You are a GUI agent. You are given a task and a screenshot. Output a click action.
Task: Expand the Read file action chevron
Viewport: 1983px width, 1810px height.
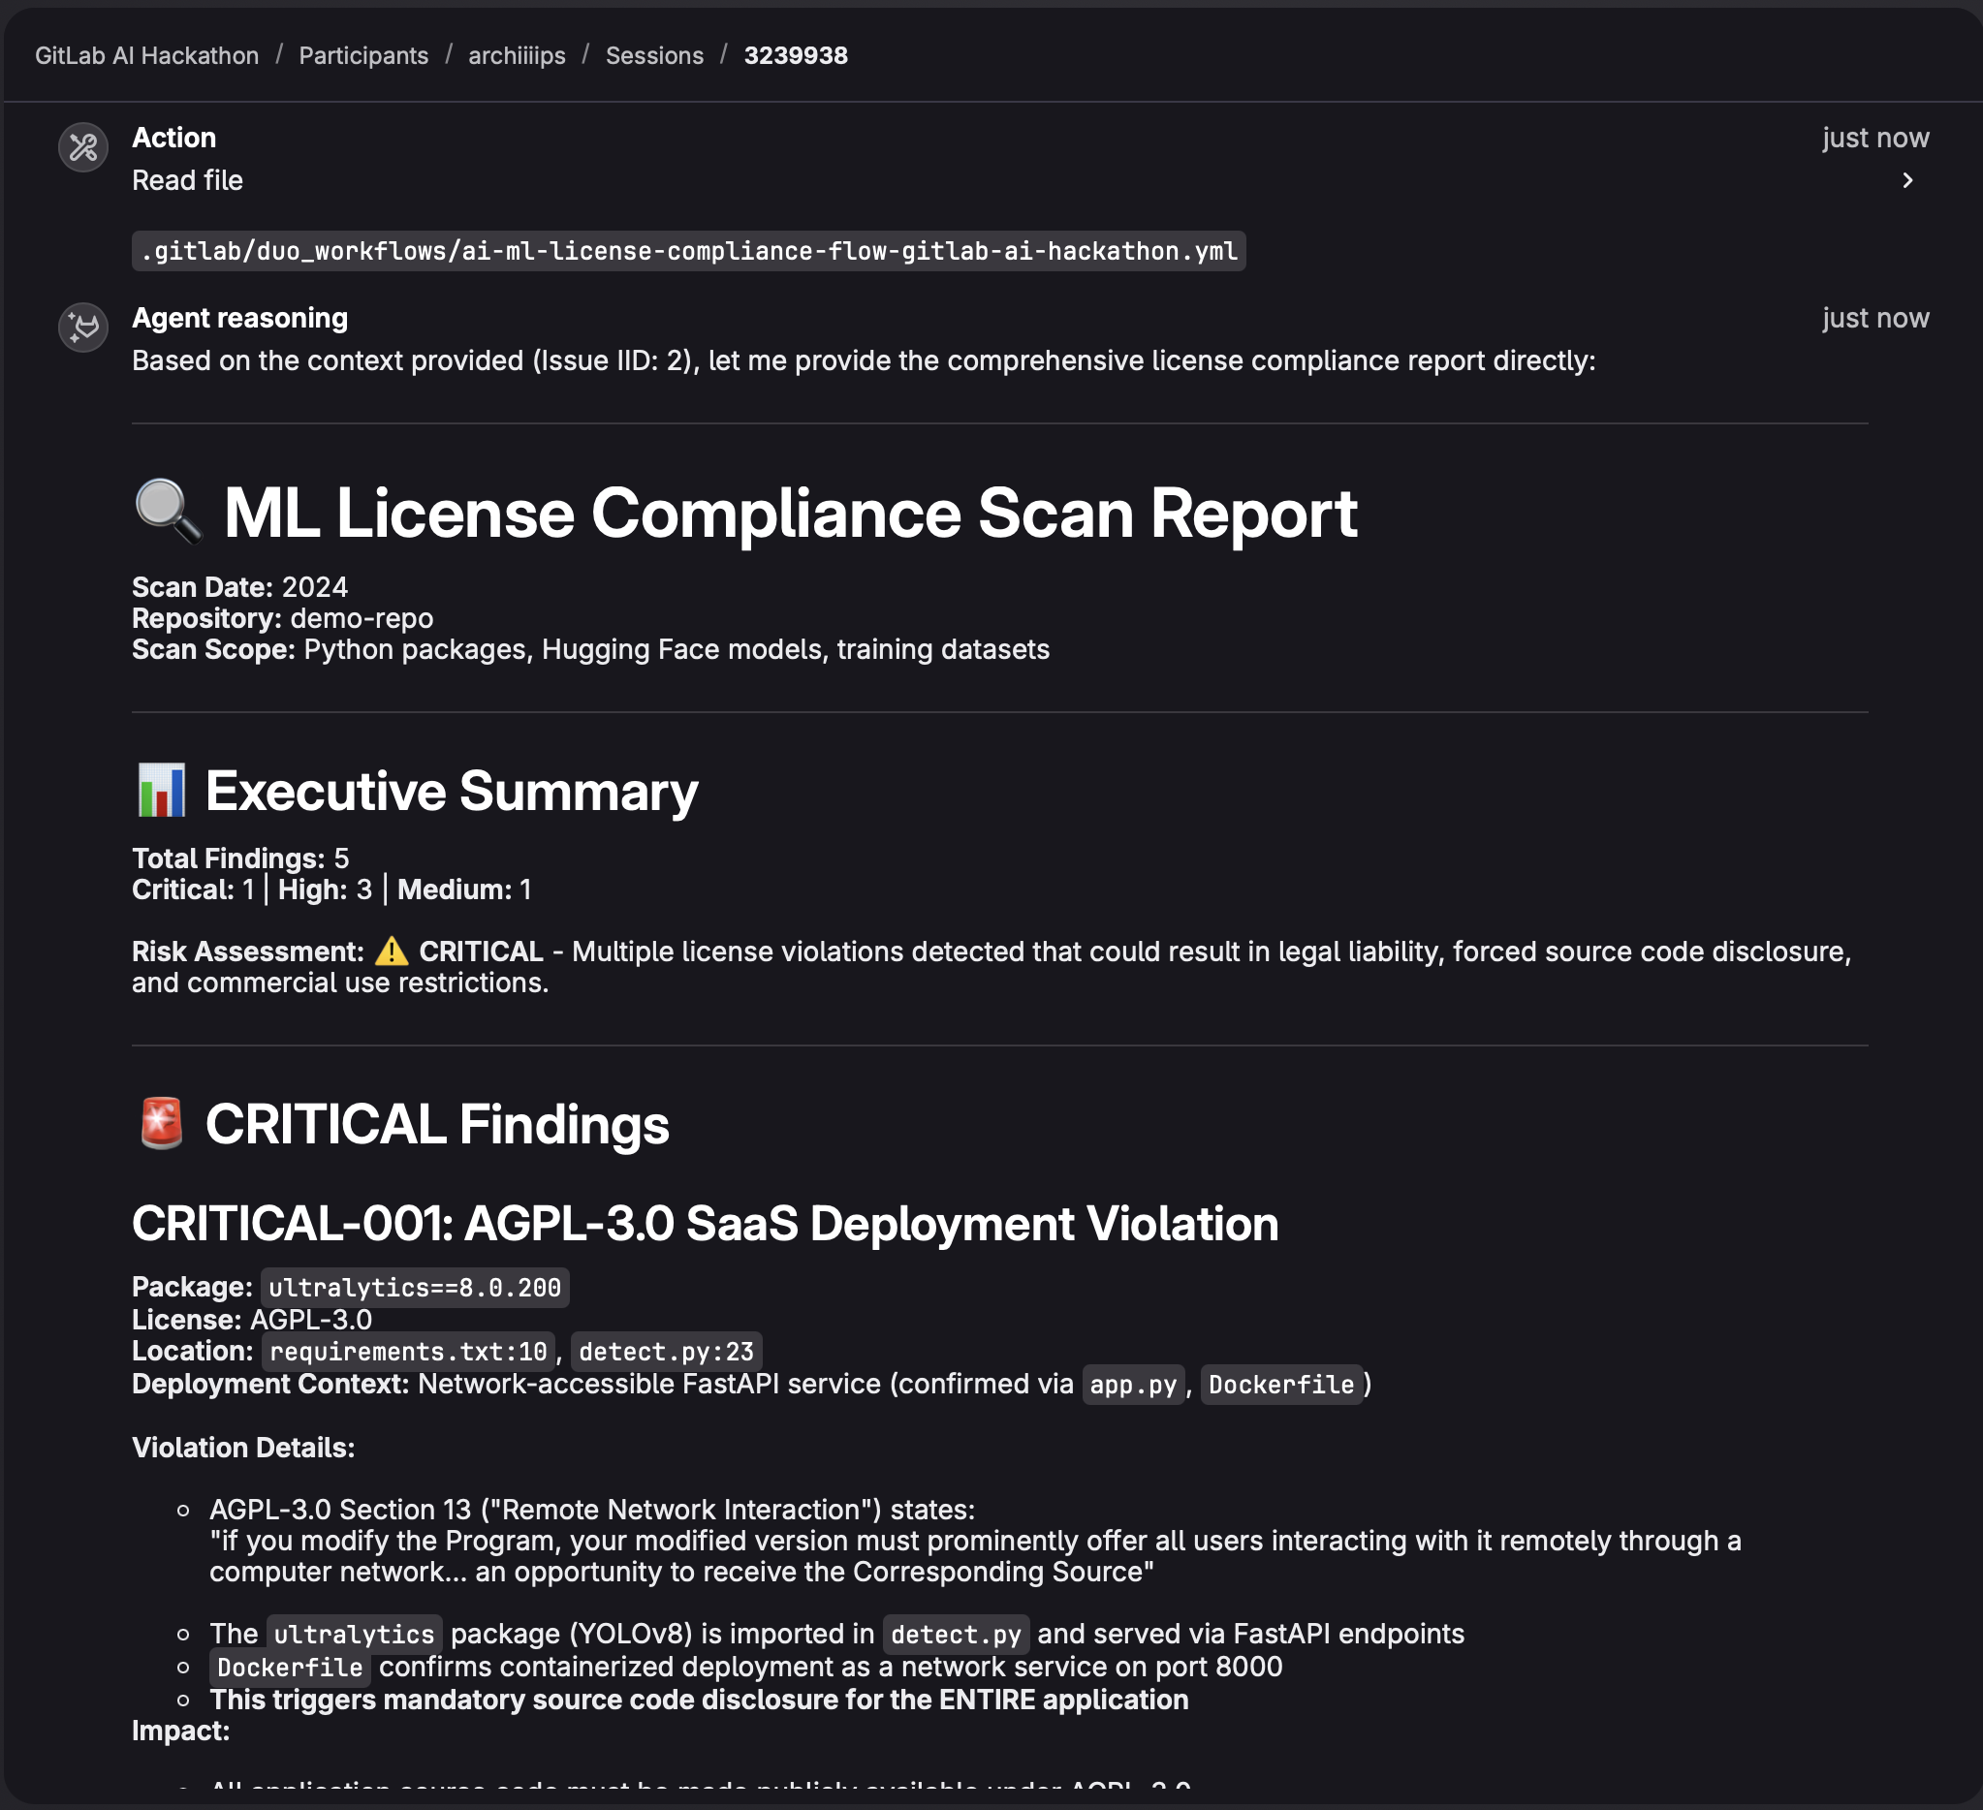[x=1906, y=181]
